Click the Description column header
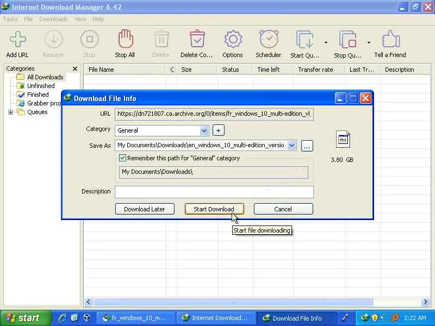This screenshot has height=326, width=435. 405,70
